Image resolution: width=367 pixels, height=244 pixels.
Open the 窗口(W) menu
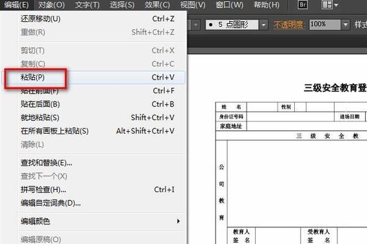coord(229,5)
